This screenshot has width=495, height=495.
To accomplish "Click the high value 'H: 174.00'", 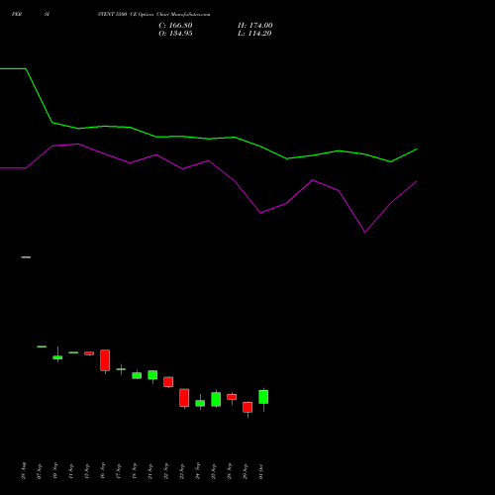I will point(255,26).
